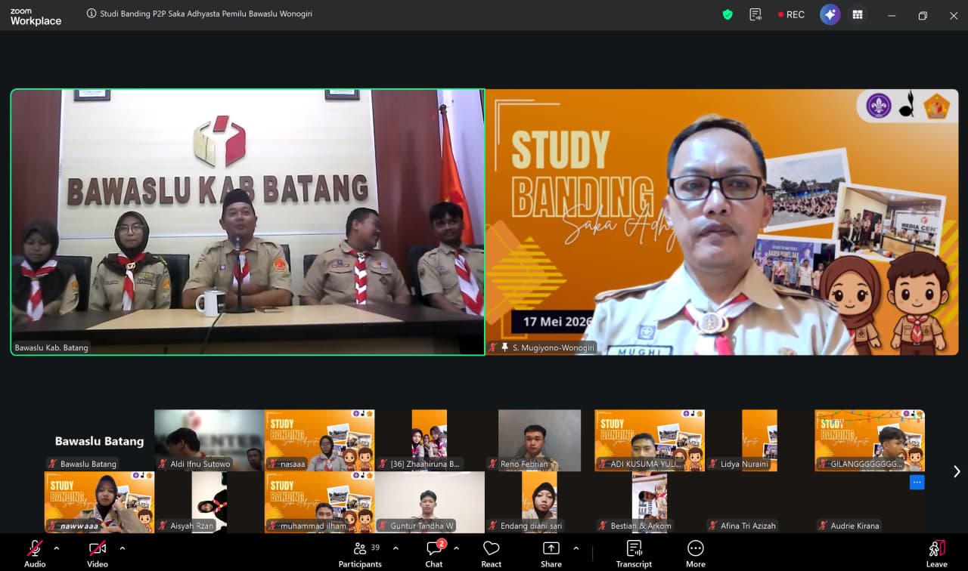
Task: Click the Aldi Ifnu Sutowo thumbnail
Action: pyautogui.click(x=209, y=440)
